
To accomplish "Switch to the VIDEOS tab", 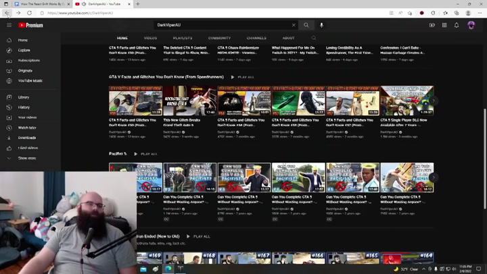I will coord(150,38).
